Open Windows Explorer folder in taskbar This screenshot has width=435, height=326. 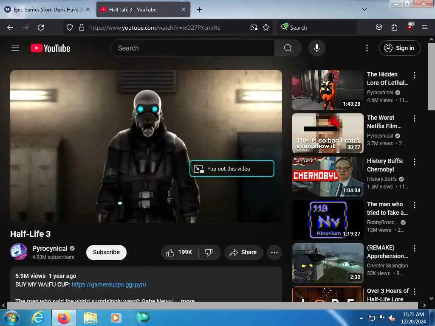click(x=90, y=318)
